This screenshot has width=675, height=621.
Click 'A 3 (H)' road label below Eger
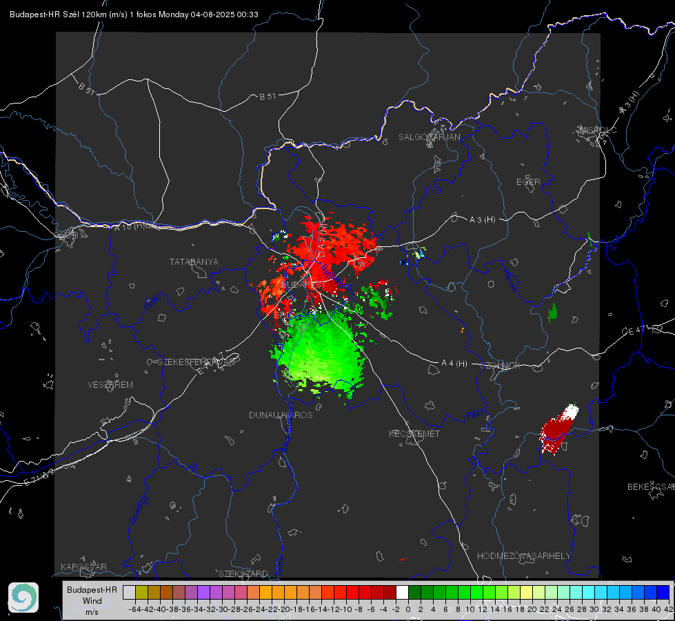click(482, 220)
